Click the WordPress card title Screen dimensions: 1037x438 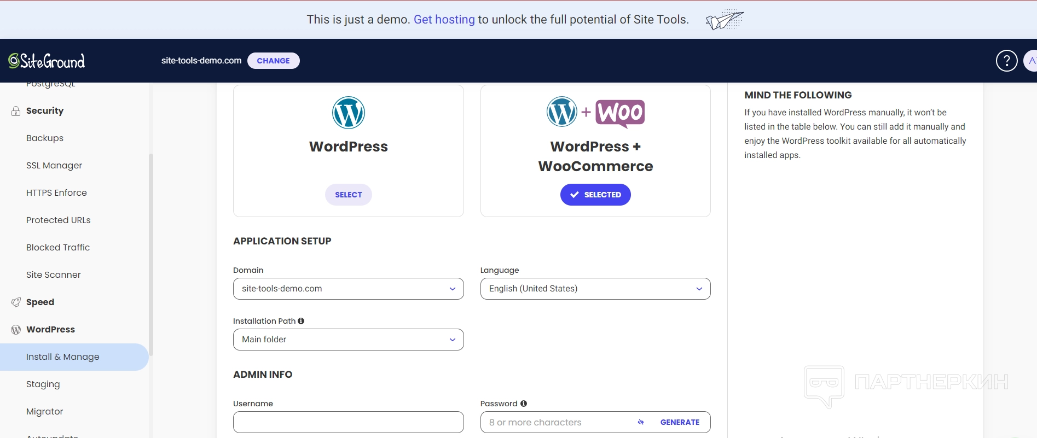pyautogui.click(x=349, y=147)
